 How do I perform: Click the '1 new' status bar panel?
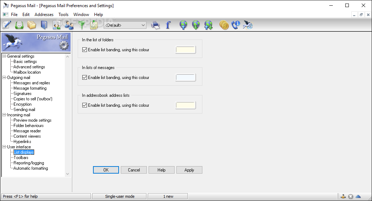tap(168, 196)
